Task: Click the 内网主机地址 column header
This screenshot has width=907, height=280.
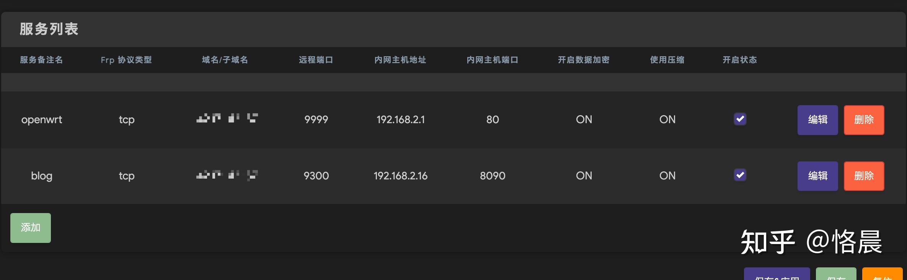Action: 400,60
